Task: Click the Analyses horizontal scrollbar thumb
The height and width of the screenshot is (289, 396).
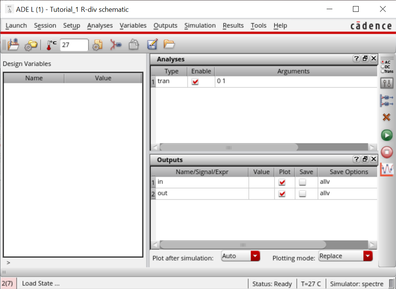Action: click(229, 147)
